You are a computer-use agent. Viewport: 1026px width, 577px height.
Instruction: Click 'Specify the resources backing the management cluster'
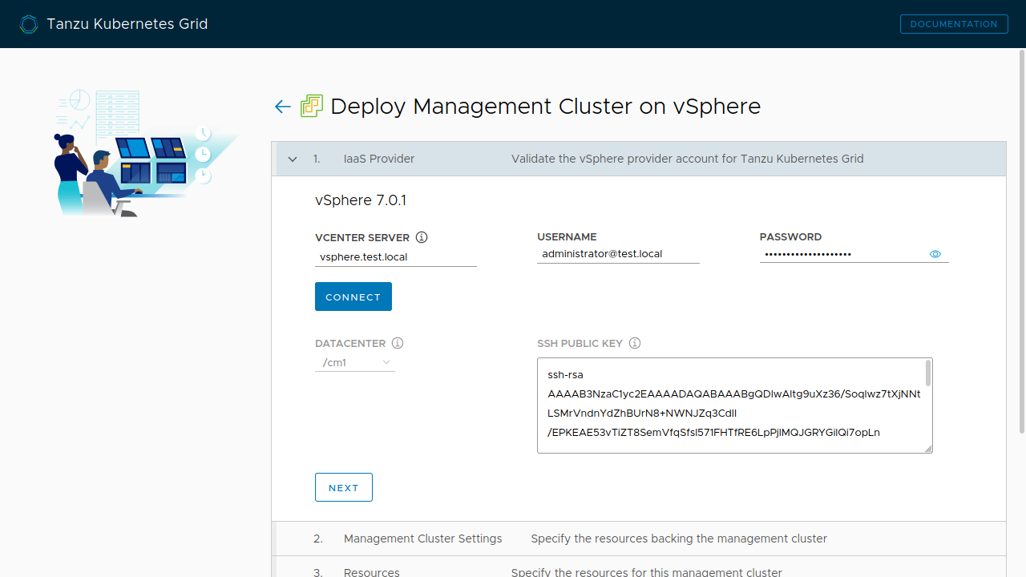679,539
